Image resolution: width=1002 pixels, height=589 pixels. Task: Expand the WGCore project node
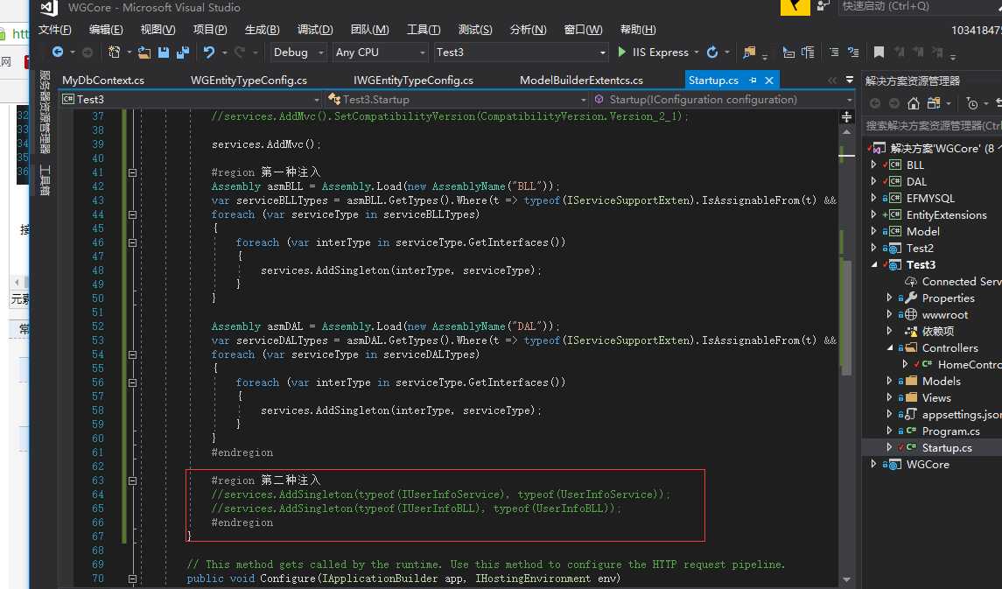(x=873, y=465)
